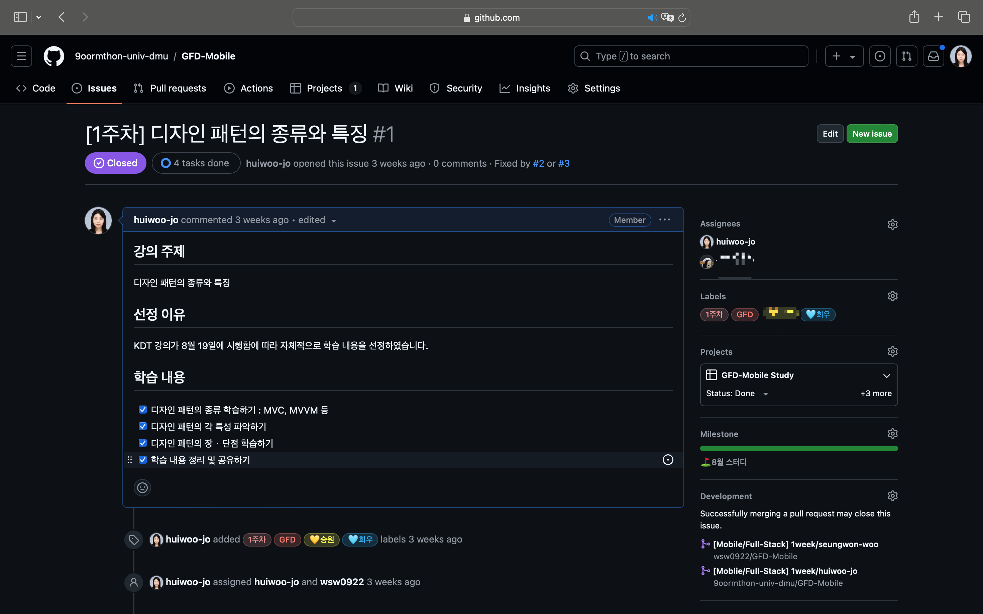Click the green New issue button

(872, 134)
